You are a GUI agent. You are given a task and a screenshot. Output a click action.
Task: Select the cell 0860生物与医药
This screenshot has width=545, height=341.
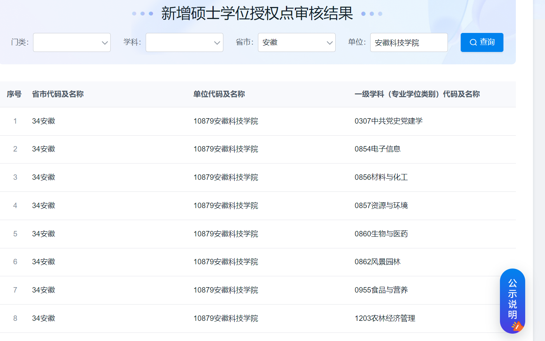381,234
